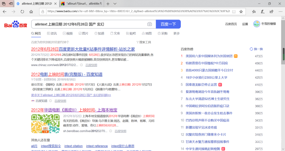
Task: Open 百度快照 for chinaz.com result
Action: pyautogui.click(x=91, y=65)
